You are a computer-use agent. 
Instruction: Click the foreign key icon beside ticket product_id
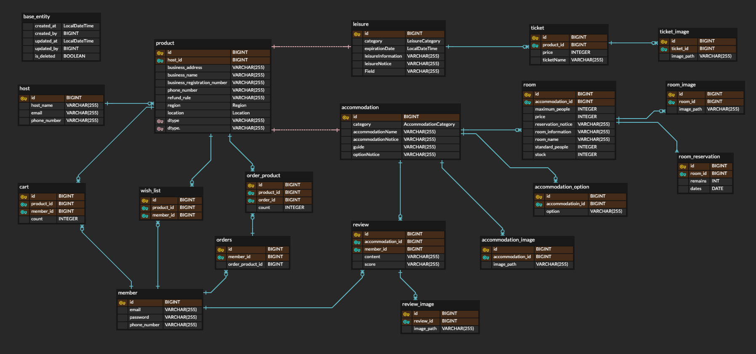coord(535,45)
